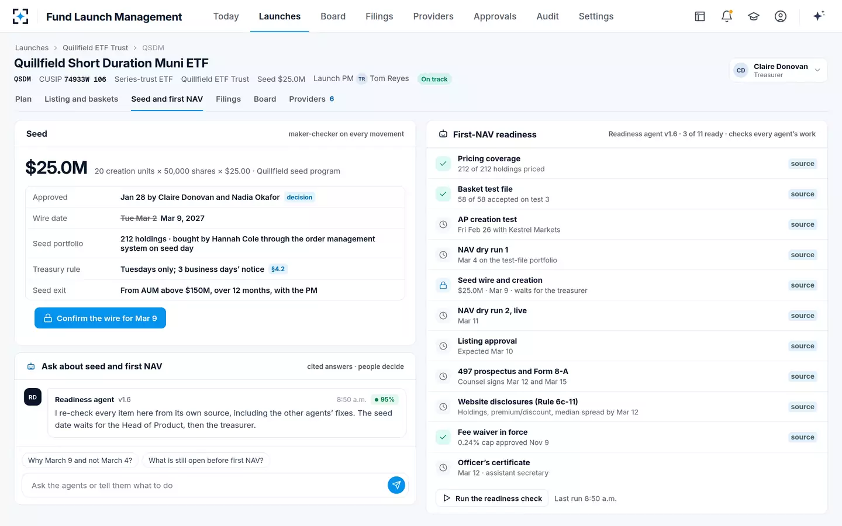Click Confirm the wire for Mar 9
Viewport: 842px width, 526px height.
[100, 318]
